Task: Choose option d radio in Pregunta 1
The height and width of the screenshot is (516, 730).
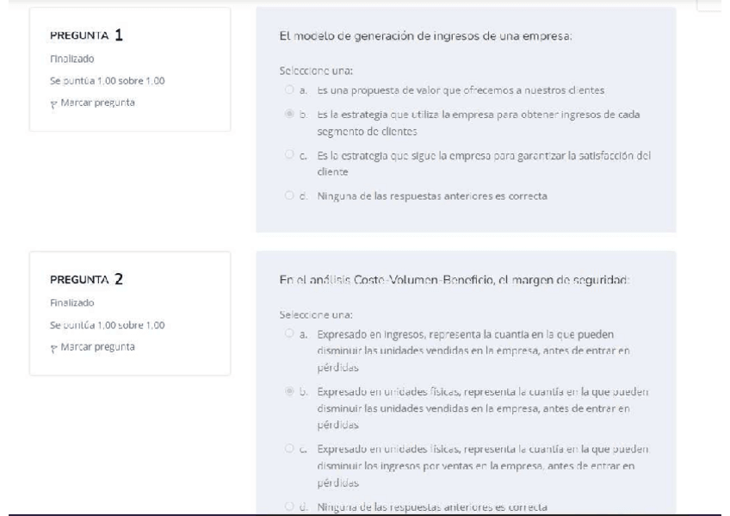Action: point(289,196)
